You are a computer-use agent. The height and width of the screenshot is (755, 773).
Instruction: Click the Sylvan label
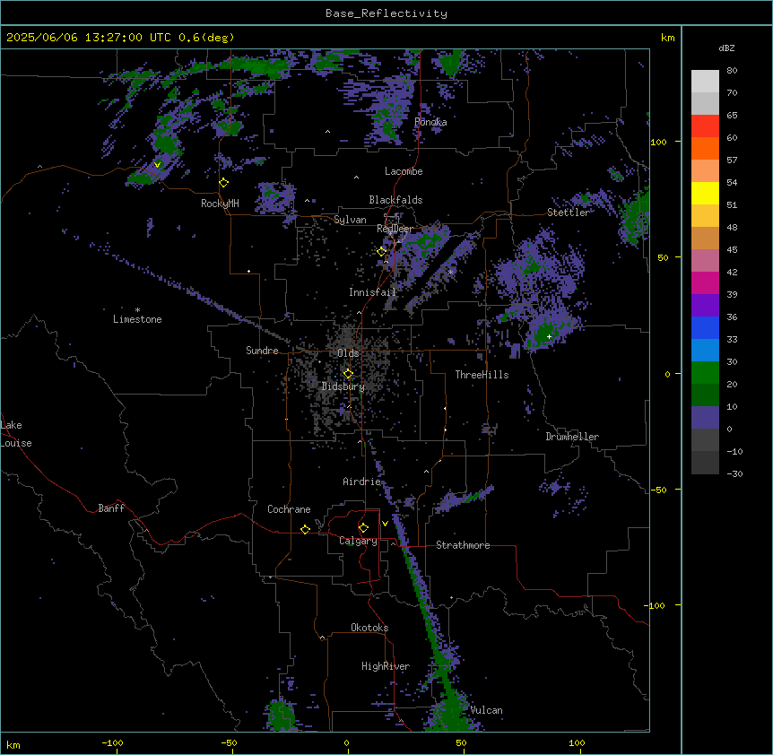[350, 220]
